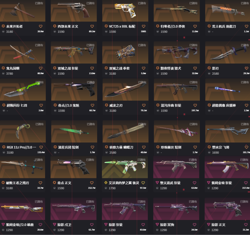Select the 侦察力量 蝴蝶刀 knife thumbnail
Image resolution: width=250 pixels, height=235 pixels.
tap(125, 132)
